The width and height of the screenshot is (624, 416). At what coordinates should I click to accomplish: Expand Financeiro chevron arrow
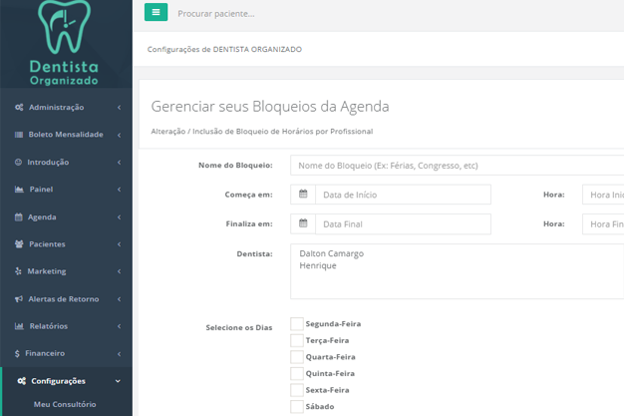119,354
